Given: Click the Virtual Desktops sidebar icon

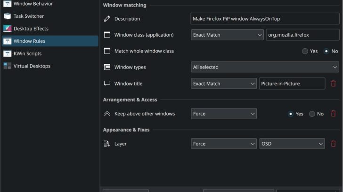Looking at the screenshot, I should 8,66.
